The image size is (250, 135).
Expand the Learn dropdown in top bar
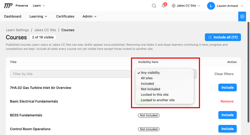[x=39, y=6]
